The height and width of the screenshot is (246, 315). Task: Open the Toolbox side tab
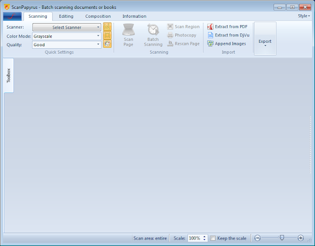[x=9, y=75]
